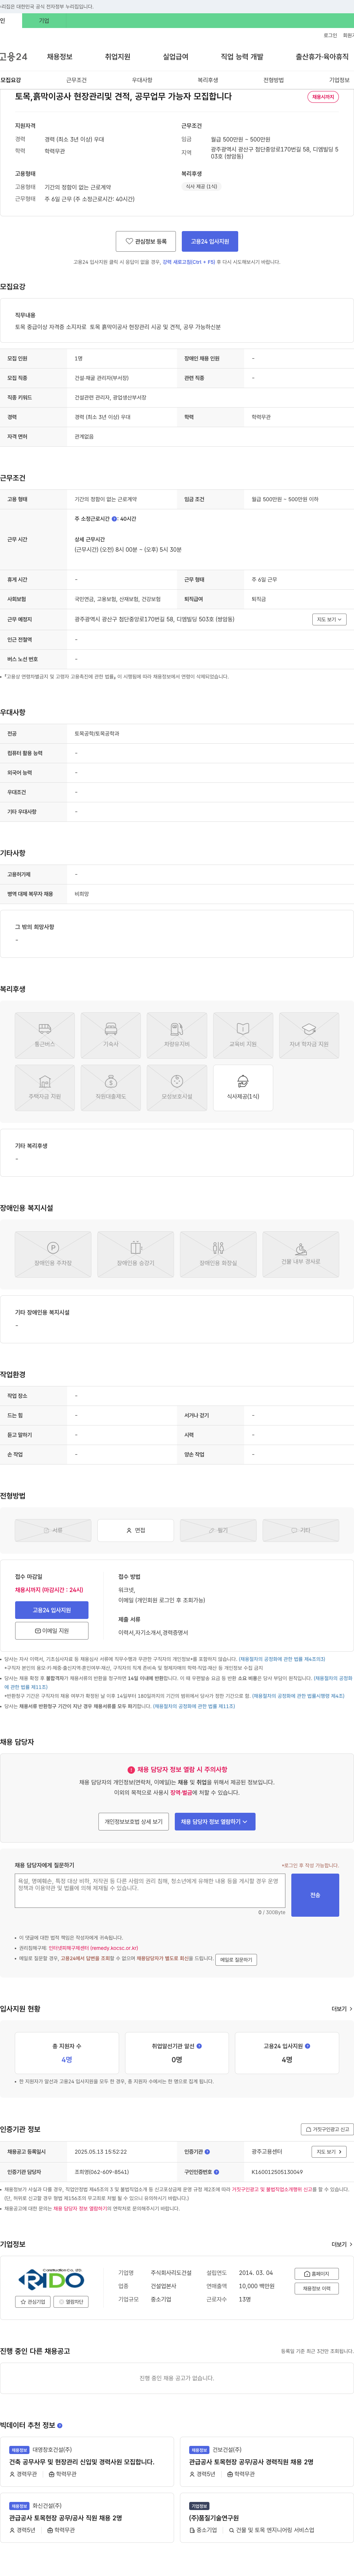Click the 채용정보 이력 button

[x=317, y=2289]
